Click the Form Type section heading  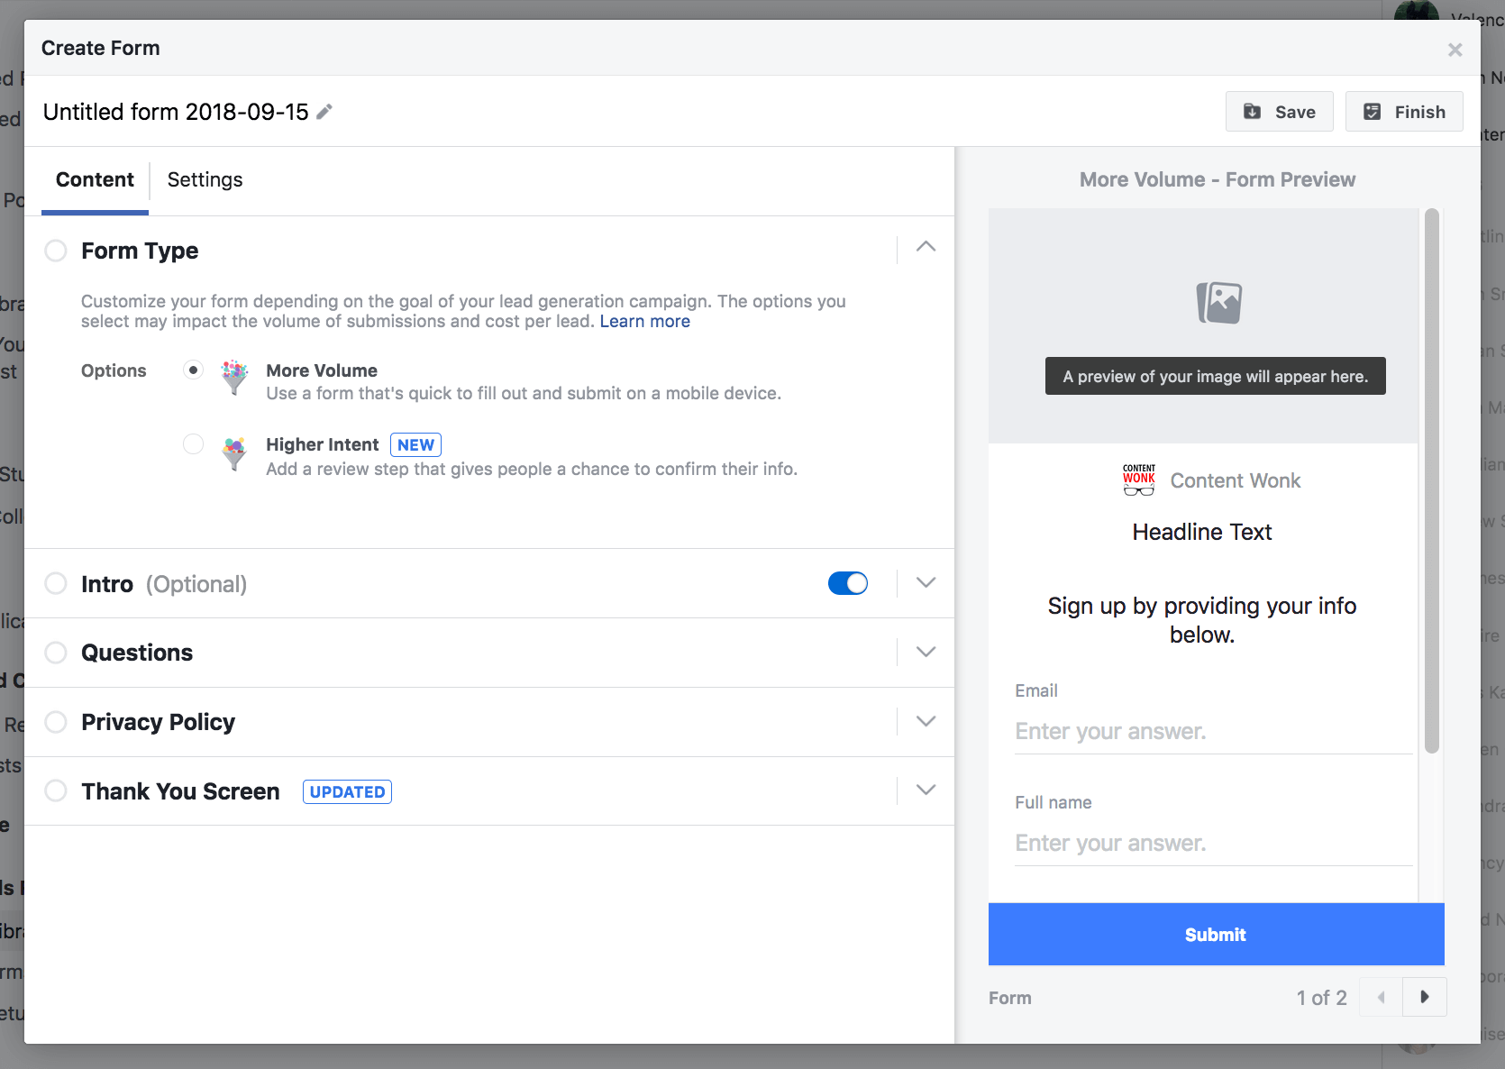[140, 251]
